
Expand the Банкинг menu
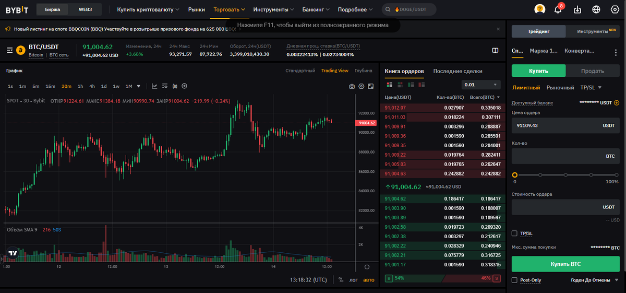pos(316,9)
